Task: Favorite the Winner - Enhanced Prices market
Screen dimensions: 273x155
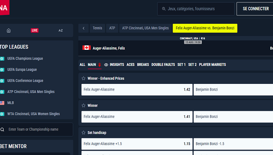Action: pyautogui.click(x=83, y=78)
